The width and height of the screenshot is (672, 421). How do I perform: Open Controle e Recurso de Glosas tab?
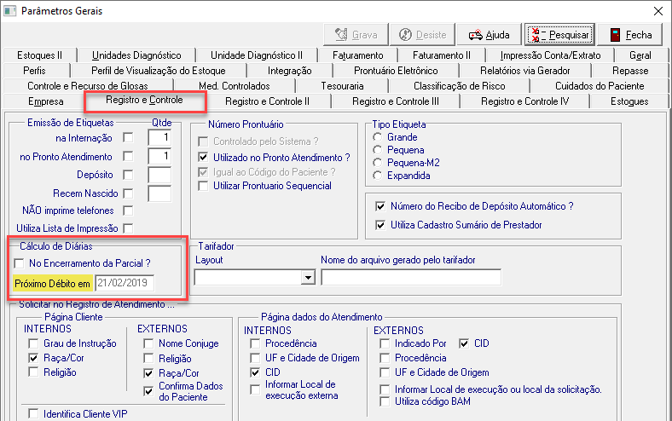coord(88,86)
